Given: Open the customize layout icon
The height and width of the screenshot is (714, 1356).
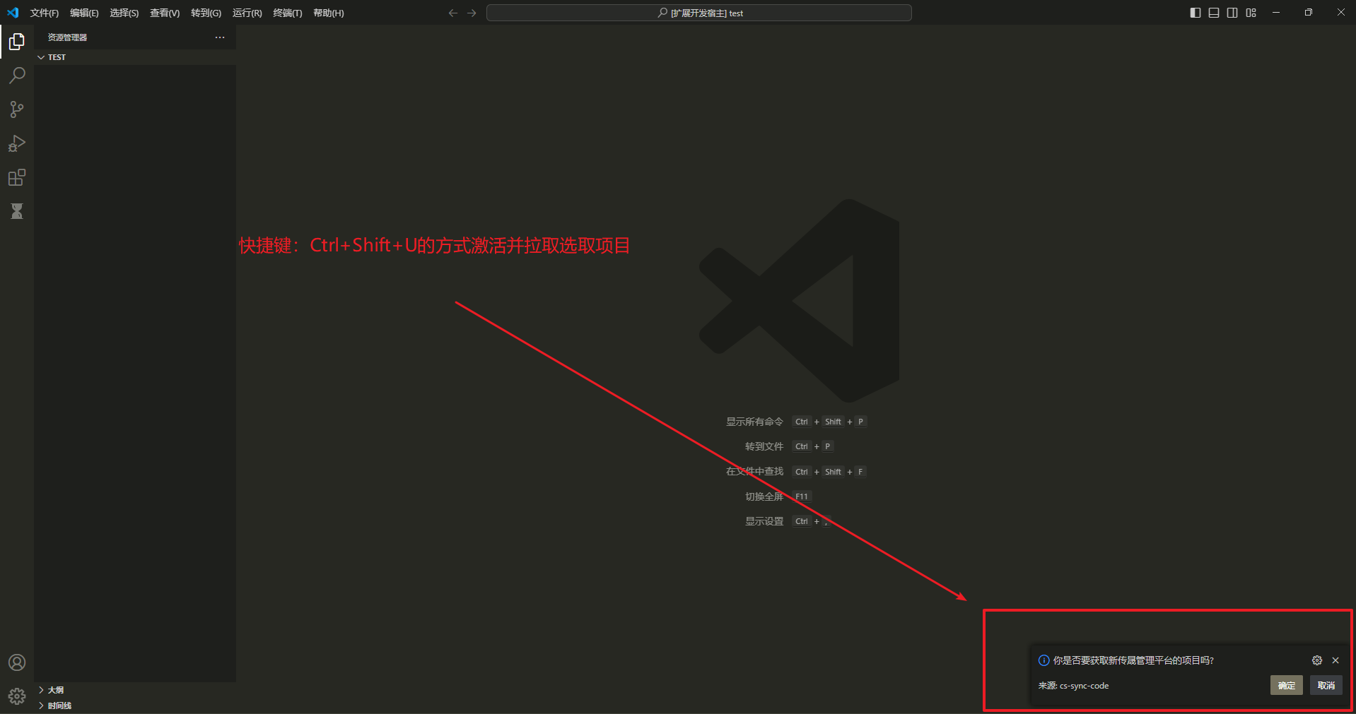Looking at the screenshot, I should click(1251, 13).
